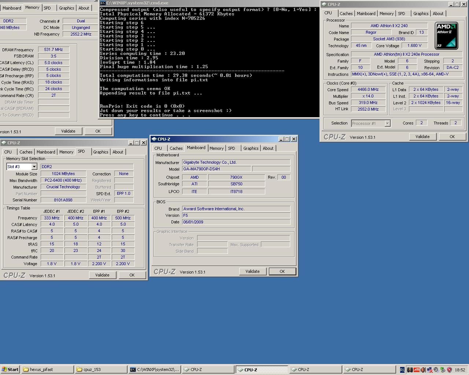Select About tab in top-left Memory window

(84, 8)
